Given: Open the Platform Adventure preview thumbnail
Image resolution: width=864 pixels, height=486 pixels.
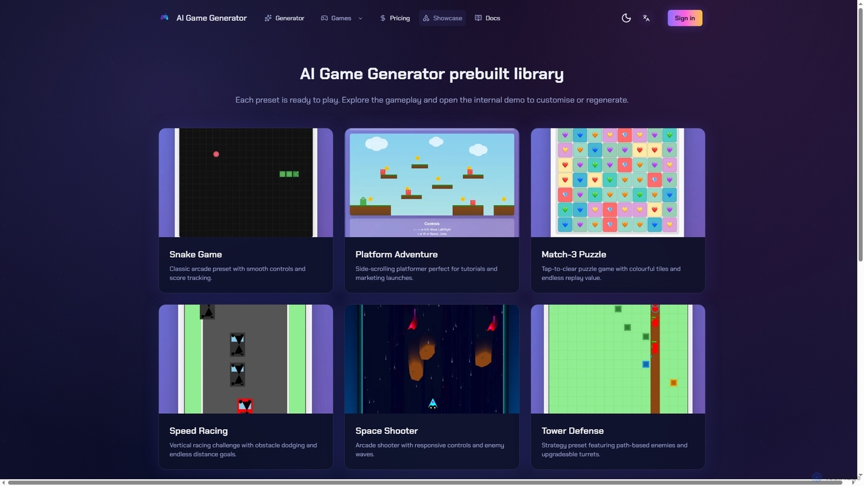Looking at the screenshot, I should [432, 182].
